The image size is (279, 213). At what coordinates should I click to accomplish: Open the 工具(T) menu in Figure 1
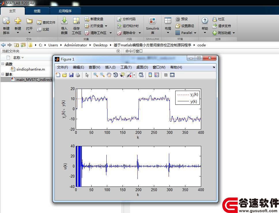click(x=126, y=67)
